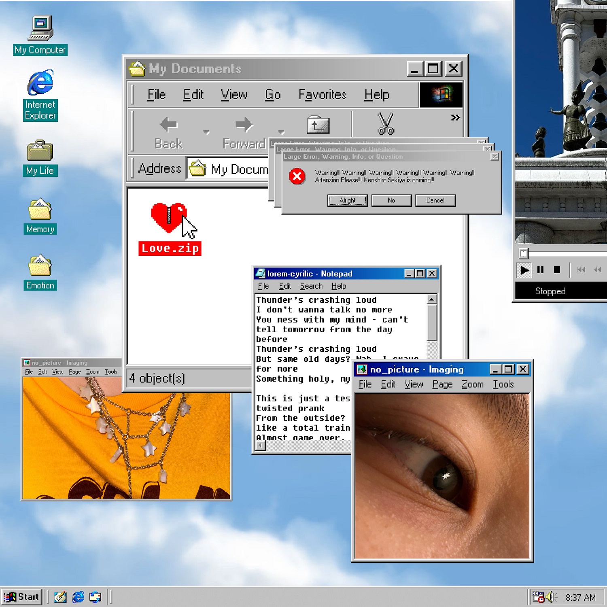Expand the Forward history dropdown arrow
607x607 pixels.
click(281, 132)
